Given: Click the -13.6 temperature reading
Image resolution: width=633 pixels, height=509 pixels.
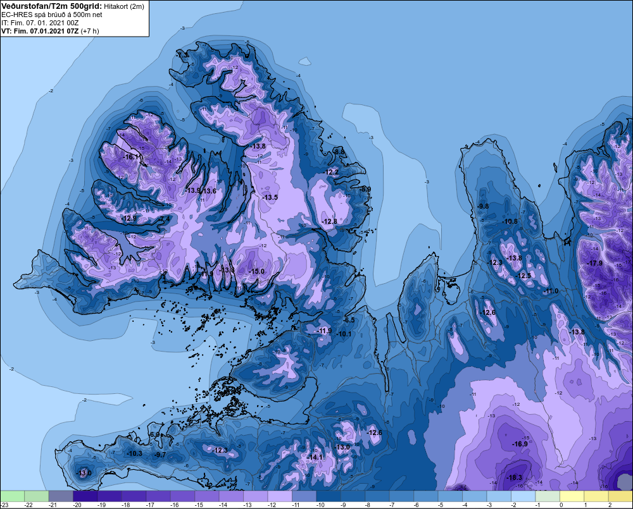Looking at the screenshot, I should click(x=209, y=191).
